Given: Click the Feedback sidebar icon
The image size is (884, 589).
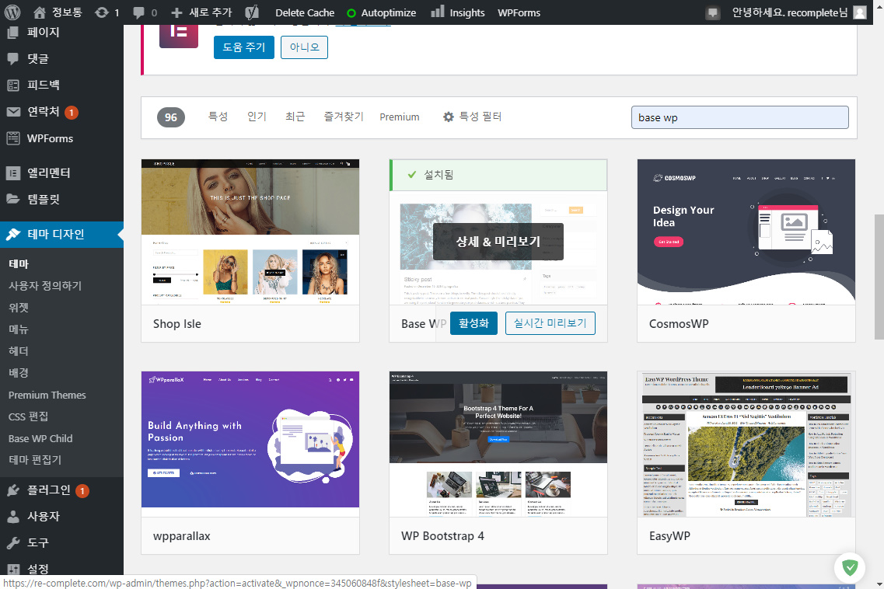Looking at the screenshot, I should click(13, 85).
